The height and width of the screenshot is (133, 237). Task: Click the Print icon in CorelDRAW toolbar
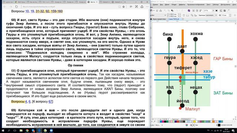click(x=160, y=11)
